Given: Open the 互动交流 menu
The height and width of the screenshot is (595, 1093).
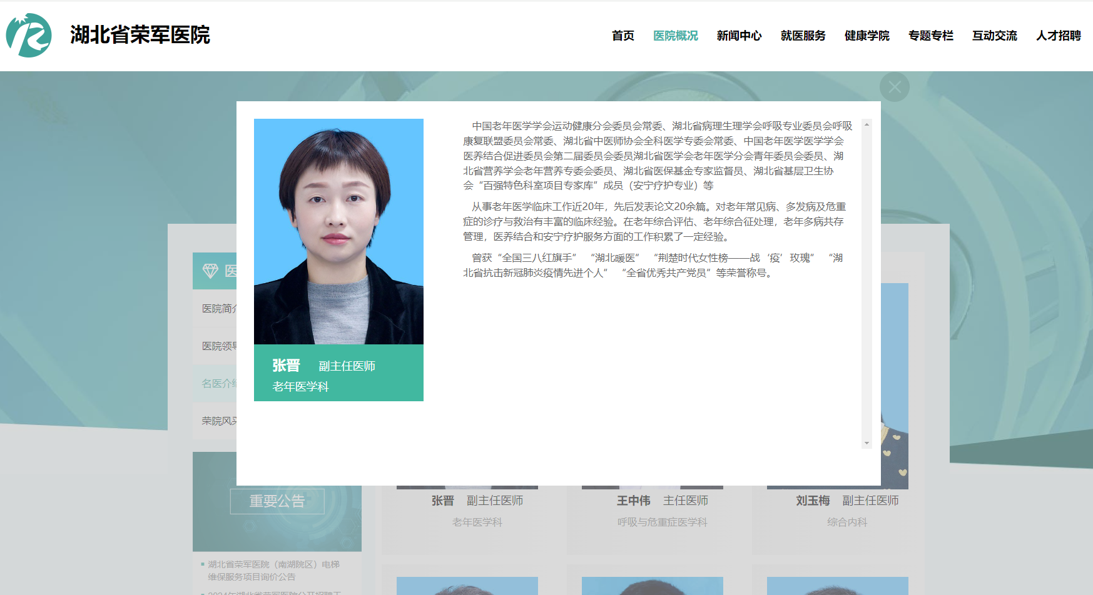Looking at the screenshot, I should tap(995, 36).
